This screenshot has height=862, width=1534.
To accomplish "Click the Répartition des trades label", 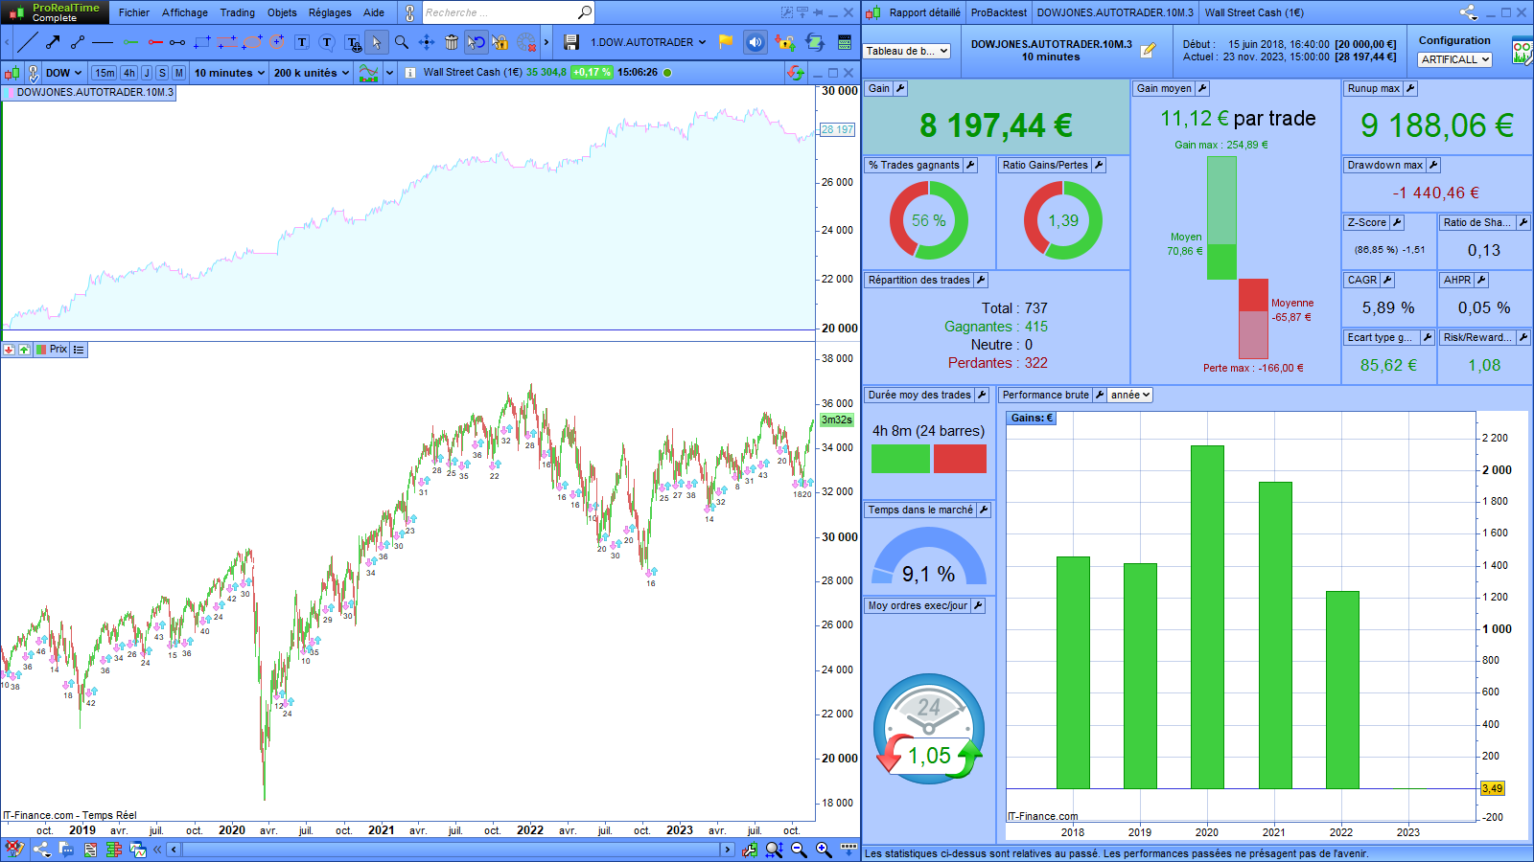I will [x=919, y=280].
